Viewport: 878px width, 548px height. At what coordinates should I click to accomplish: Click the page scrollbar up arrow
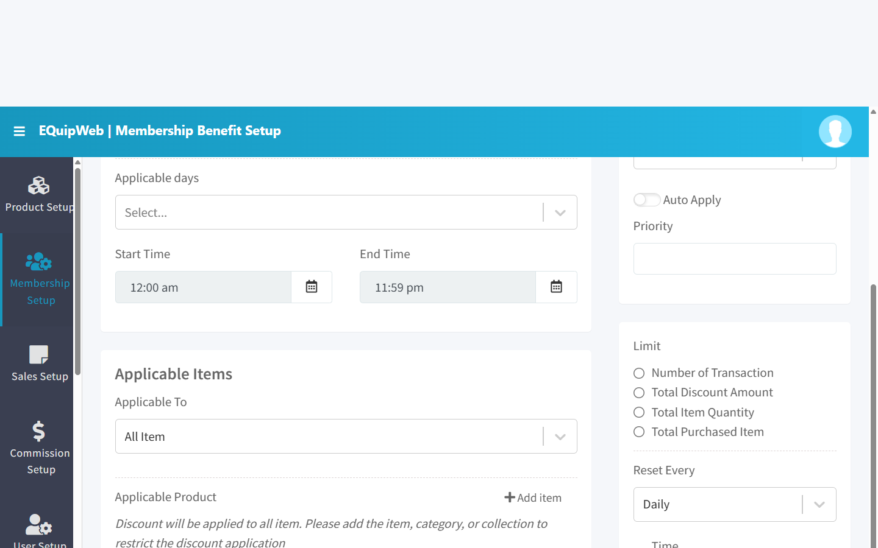pyautogui.click(x=873, y=111)
